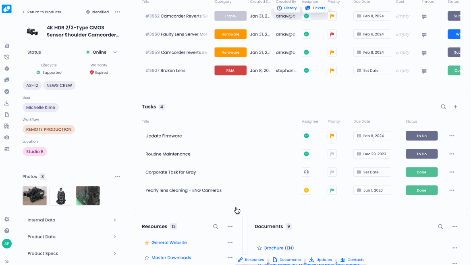Star the Master Downloads resource

point(147,258)
